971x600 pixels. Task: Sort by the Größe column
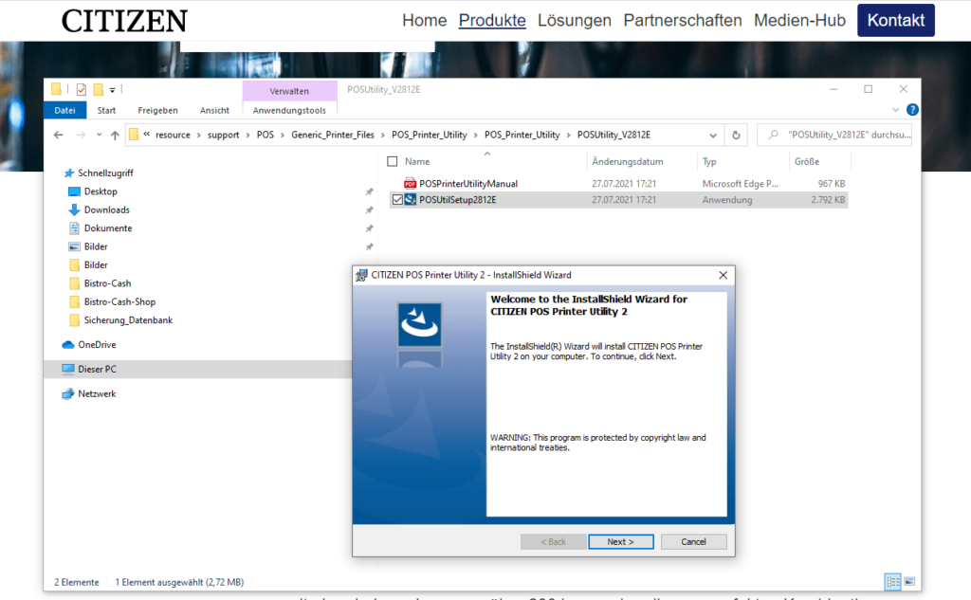(806, 161)
